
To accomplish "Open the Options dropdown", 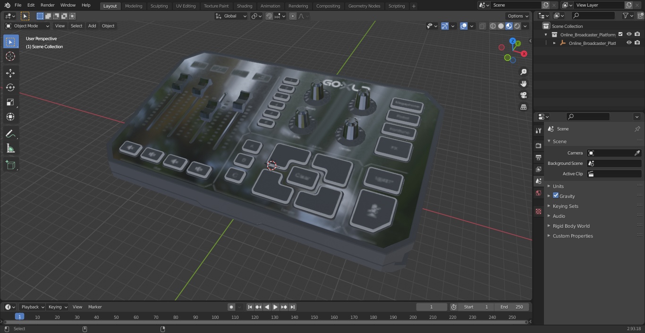I will click(518, 16).
